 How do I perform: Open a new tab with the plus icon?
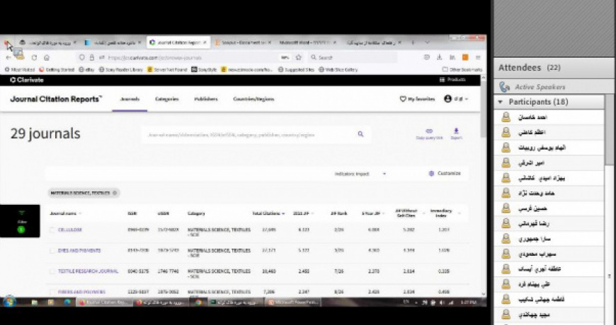pyautogui.click(x=413, y=42)
